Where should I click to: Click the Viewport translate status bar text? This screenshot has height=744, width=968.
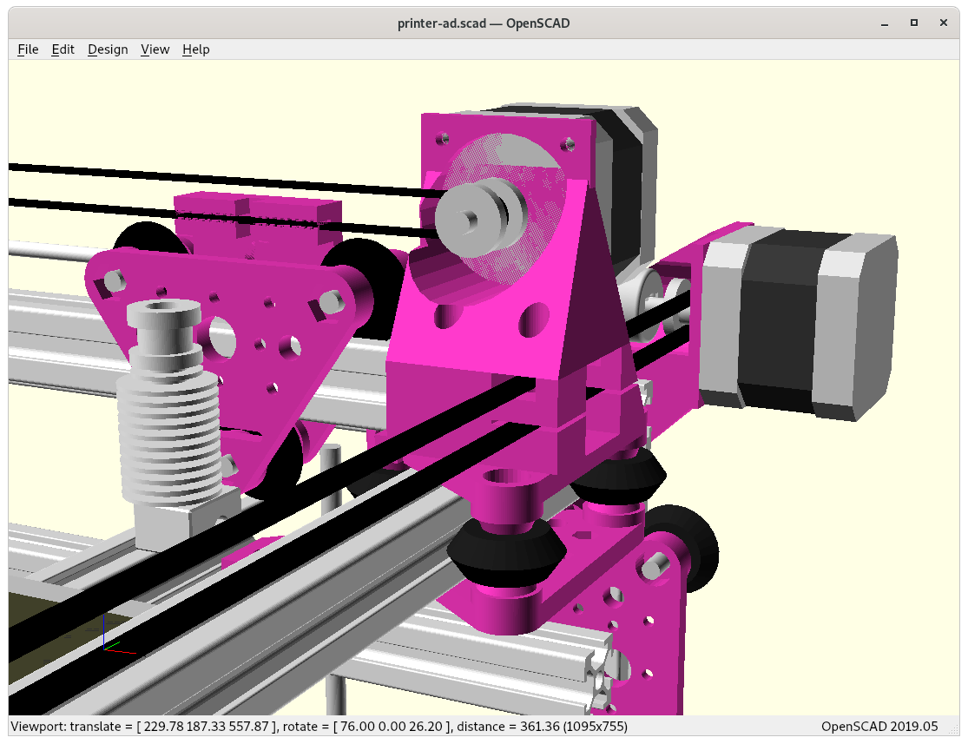tap(318, 726)
